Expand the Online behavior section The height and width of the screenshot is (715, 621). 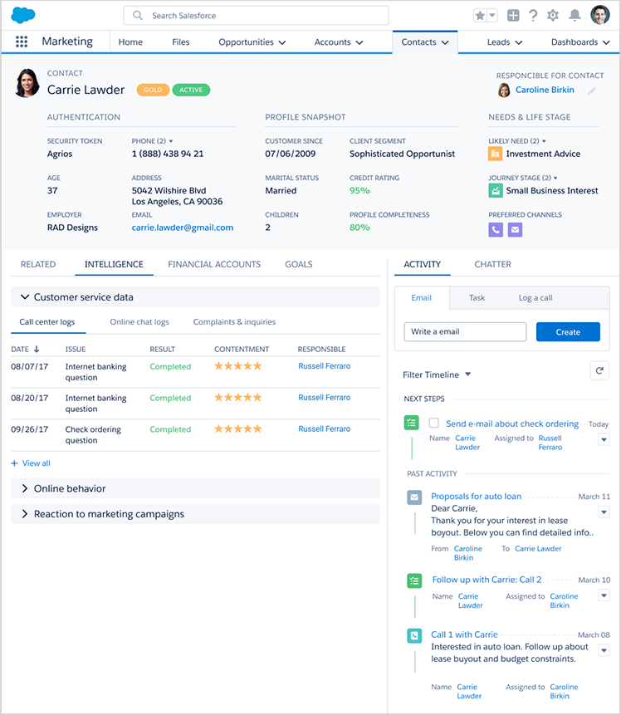[x=25, y=488]
